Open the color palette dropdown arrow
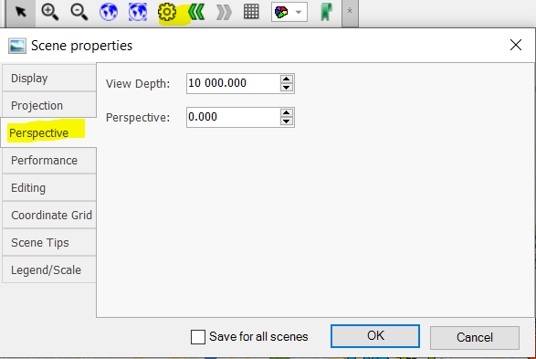536x359 pixels. pyautogui.click(x=299, y=12)
